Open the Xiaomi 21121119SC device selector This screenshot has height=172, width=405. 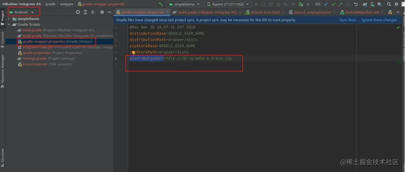click(228, 4)
